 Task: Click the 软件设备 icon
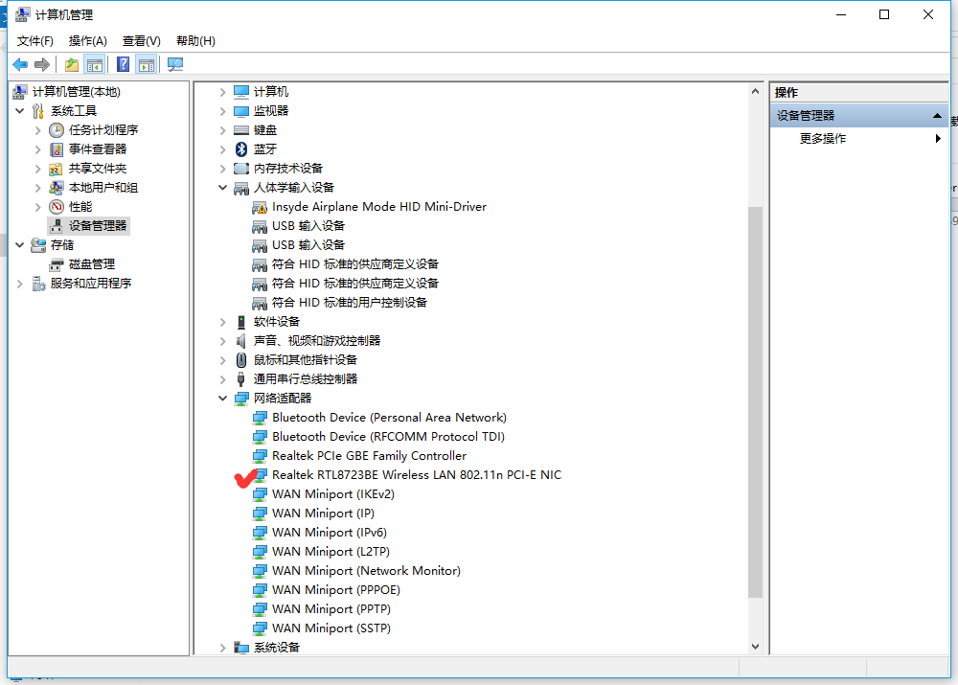click(x=241, y=322)
